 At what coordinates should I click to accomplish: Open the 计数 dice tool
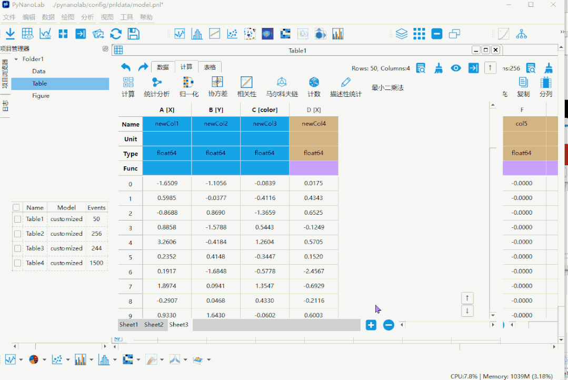tap(314, 87)
